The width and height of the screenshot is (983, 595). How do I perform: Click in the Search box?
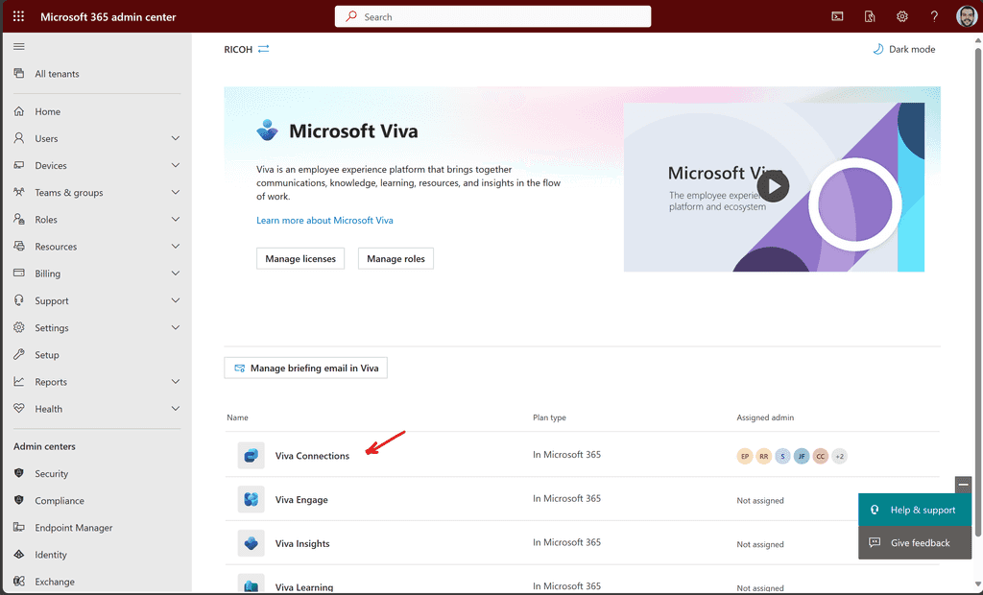(x=492, y=16)
